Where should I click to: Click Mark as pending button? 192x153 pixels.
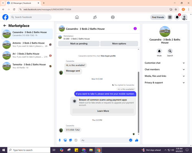click(x=79, y=44)
